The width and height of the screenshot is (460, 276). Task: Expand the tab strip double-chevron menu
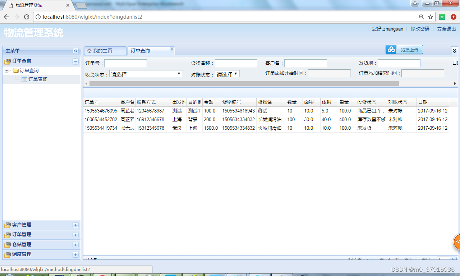point(455,51)
